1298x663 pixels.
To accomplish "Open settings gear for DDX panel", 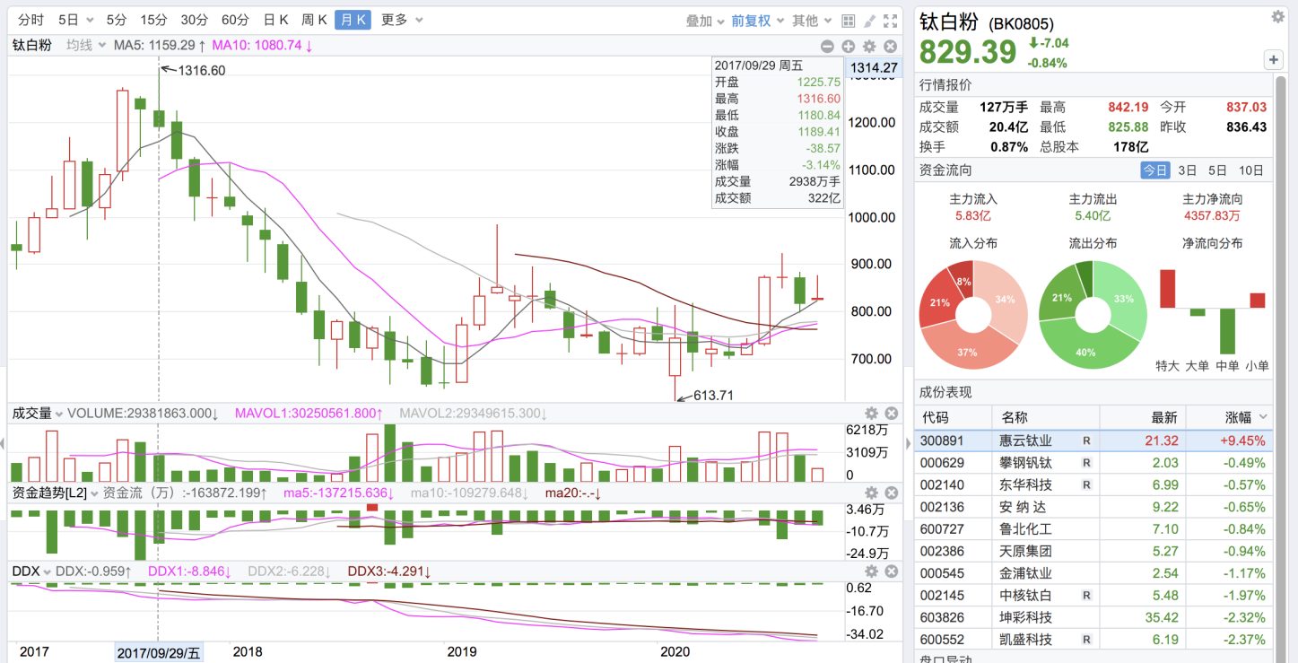I will 870,571.
